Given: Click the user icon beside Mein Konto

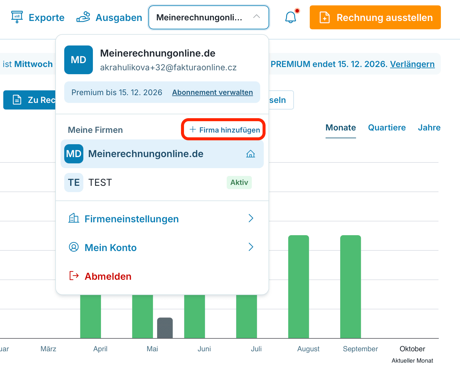Looking at the screenshot, I should (74, 247).
